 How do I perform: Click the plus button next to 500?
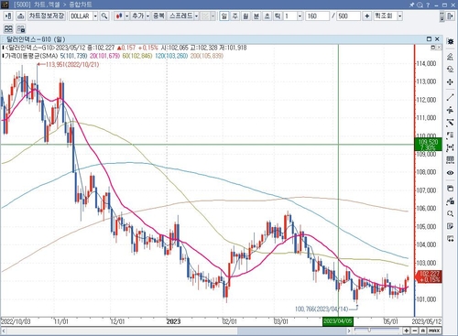pos(366,16)
